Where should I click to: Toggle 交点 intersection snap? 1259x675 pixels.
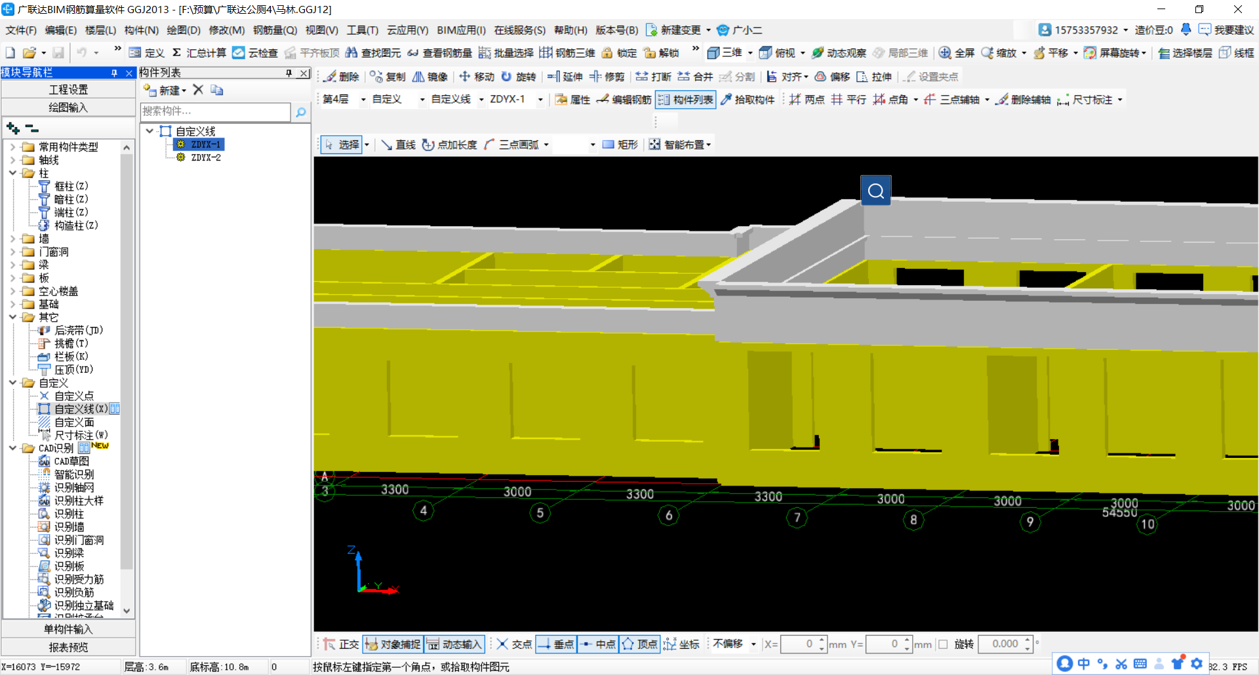point(514,644)
